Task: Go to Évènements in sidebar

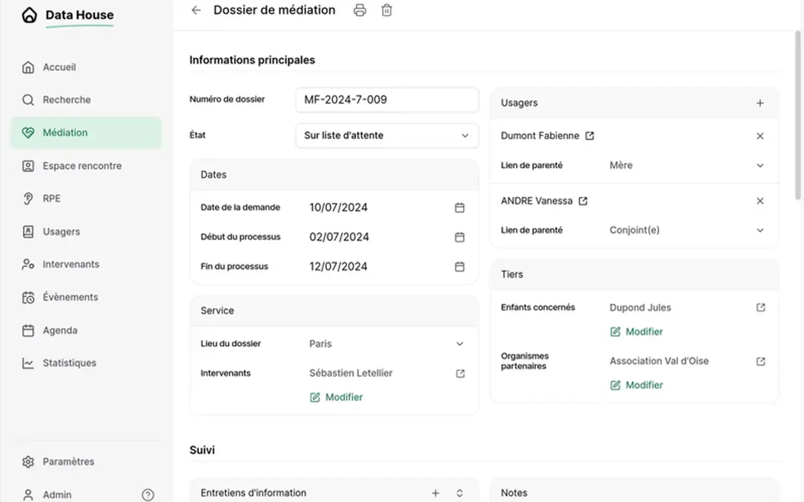Action: tap(86, 297)
